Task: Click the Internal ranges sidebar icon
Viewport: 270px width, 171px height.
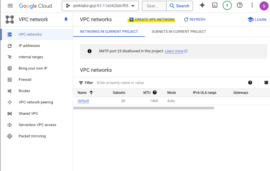Action: point(10,57)
